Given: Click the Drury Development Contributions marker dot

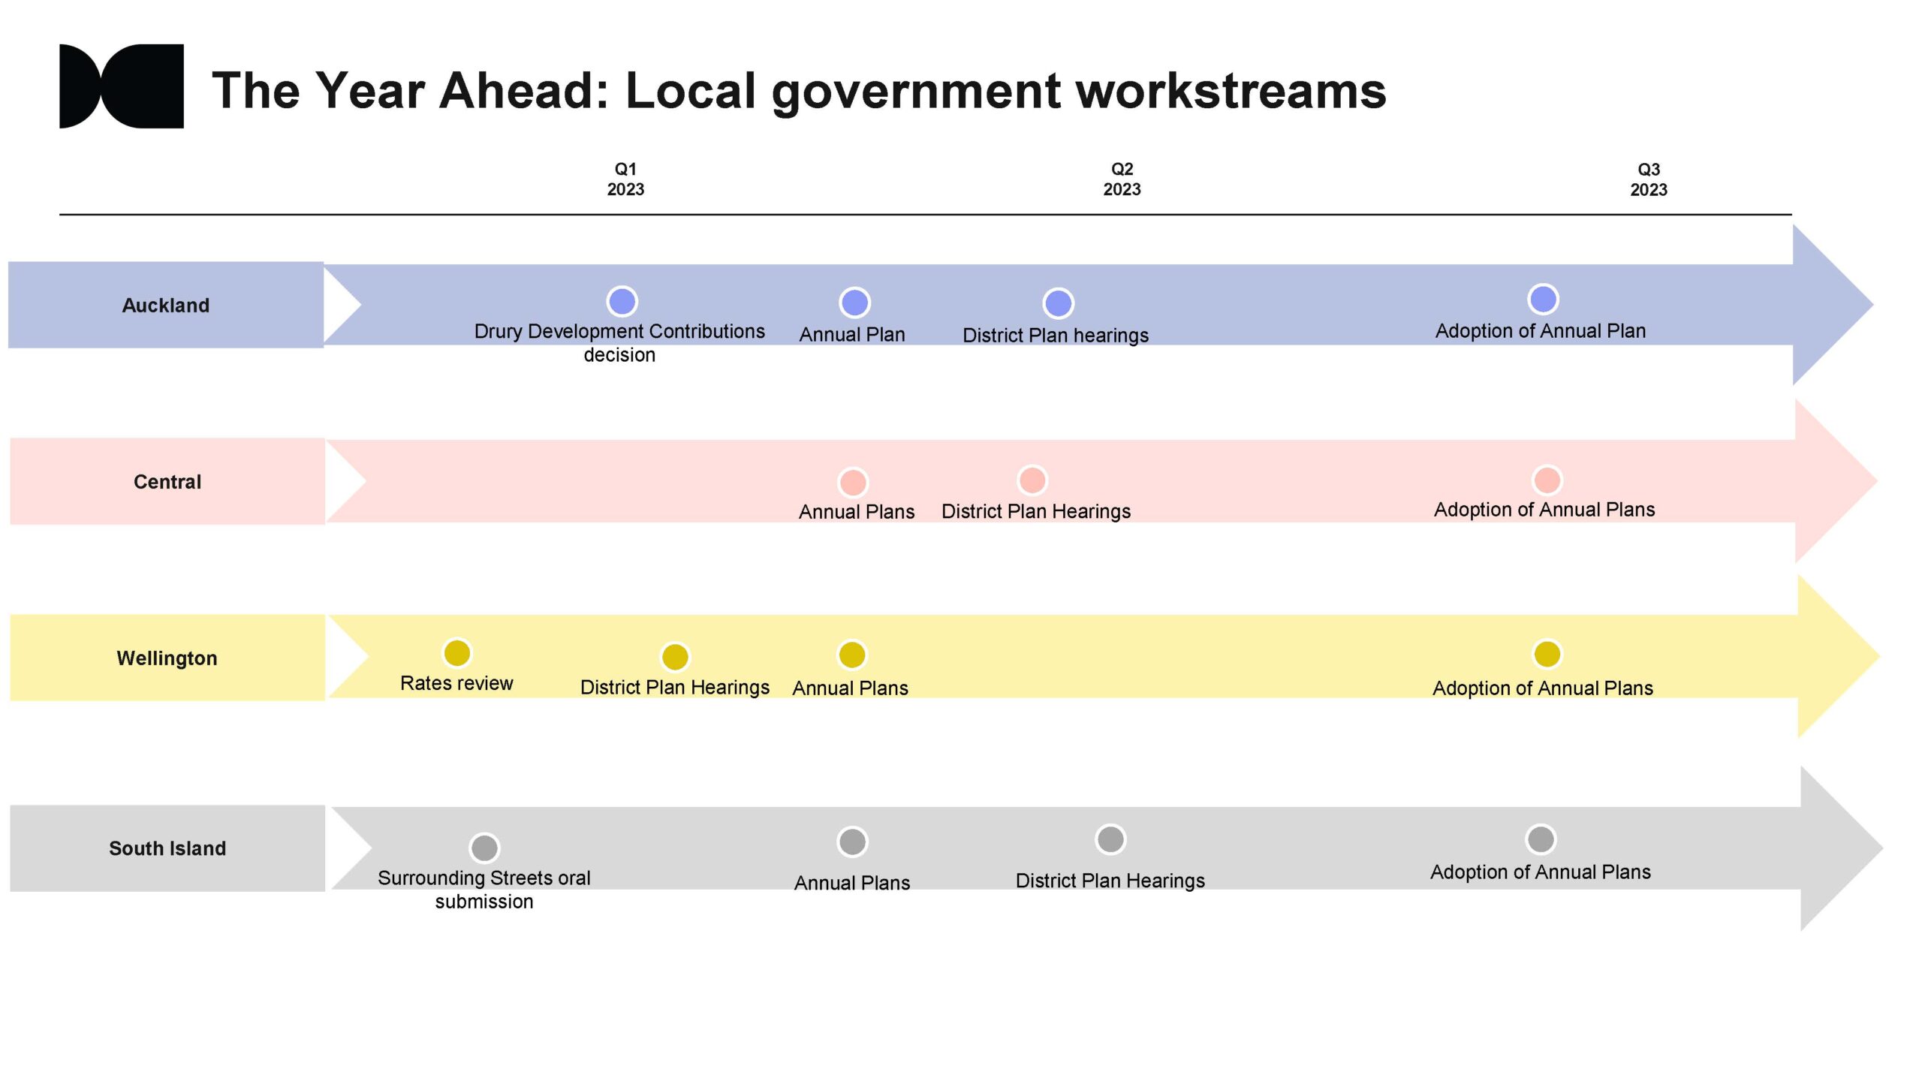Looking at the screenshot, I should click(622, 302).
